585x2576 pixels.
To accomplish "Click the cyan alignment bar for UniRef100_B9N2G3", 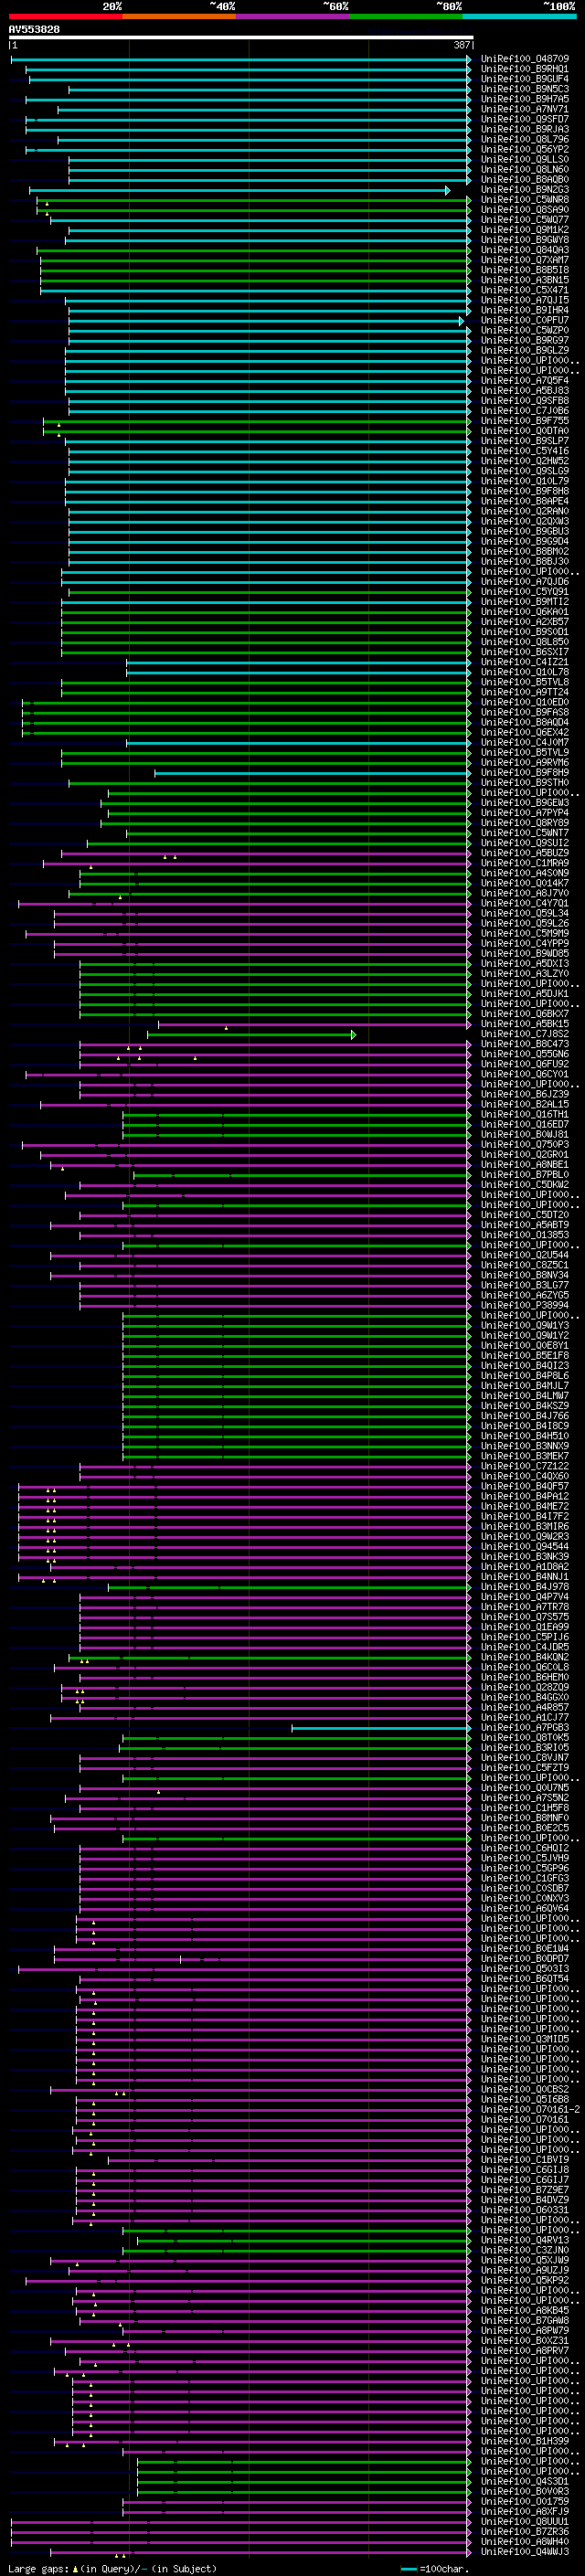I will click(x=239, y=190).
